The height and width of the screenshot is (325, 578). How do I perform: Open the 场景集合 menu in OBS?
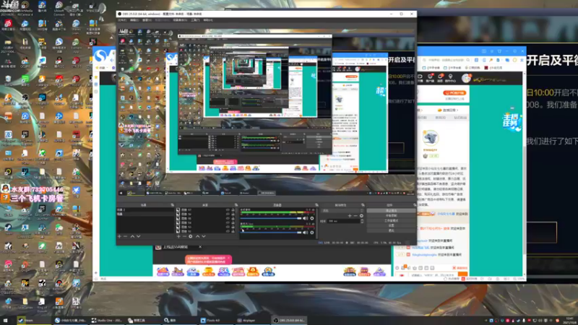coord(180,20)
